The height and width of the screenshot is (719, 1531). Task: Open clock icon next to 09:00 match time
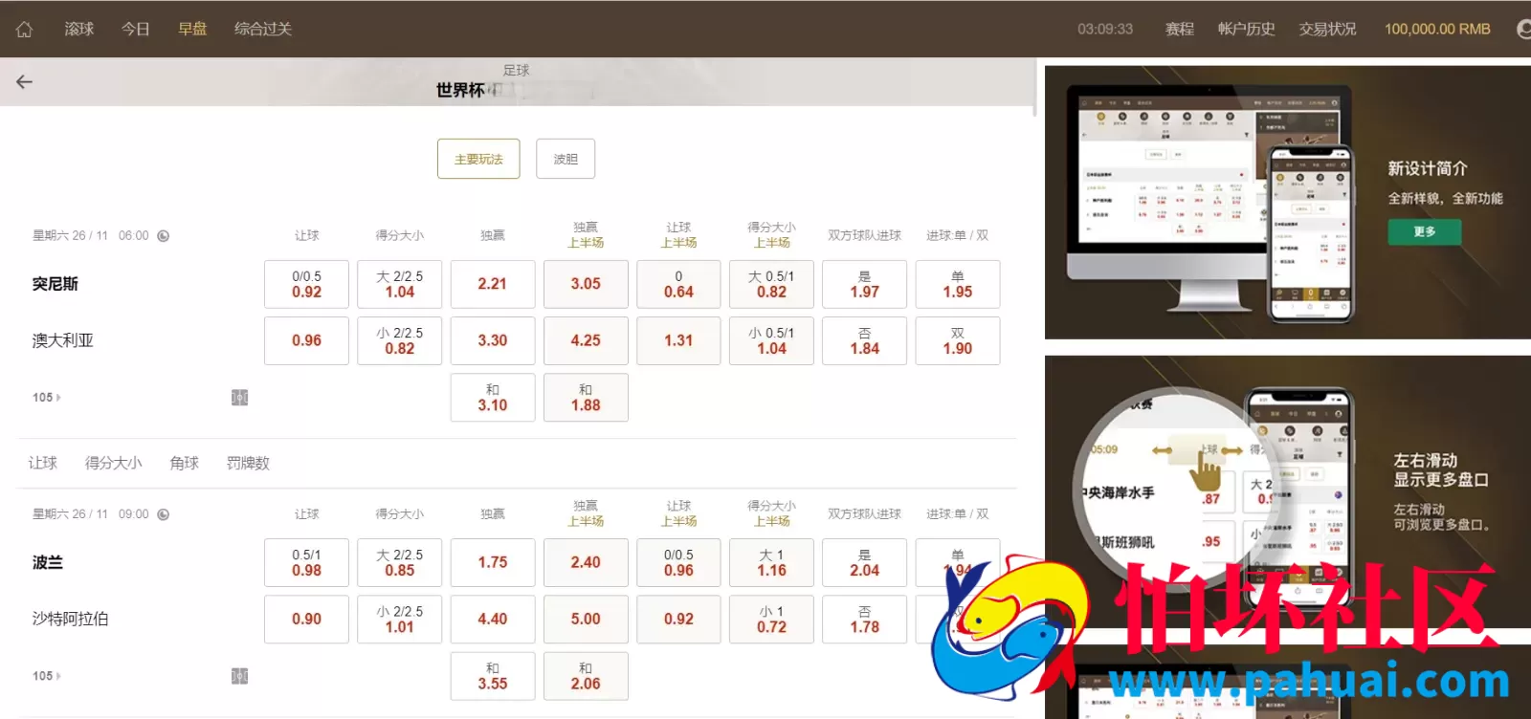(164, 514)
